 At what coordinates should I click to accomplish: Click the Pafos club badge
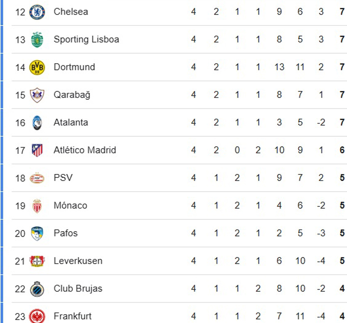click(x=37, y=234)
